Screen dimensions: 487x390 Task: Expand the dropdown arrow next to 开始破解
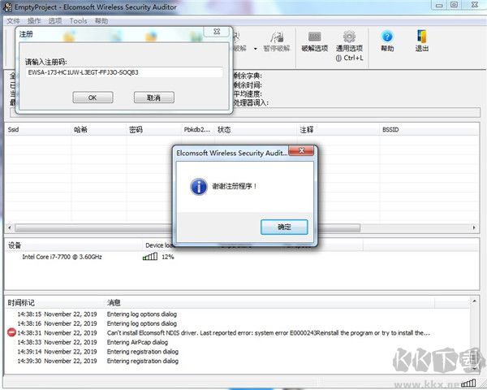point(256,49)
